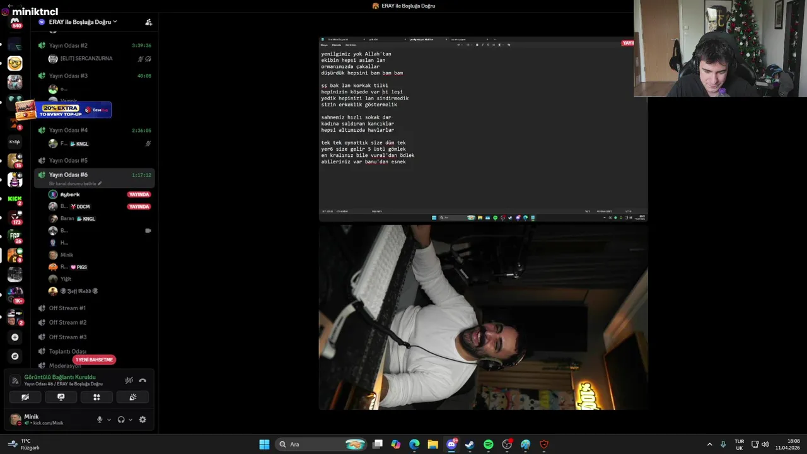Screen dimensions: 807x454
Task: Jump to 1 YENİ BAHSETME mention pill
Action: point(95,360)
